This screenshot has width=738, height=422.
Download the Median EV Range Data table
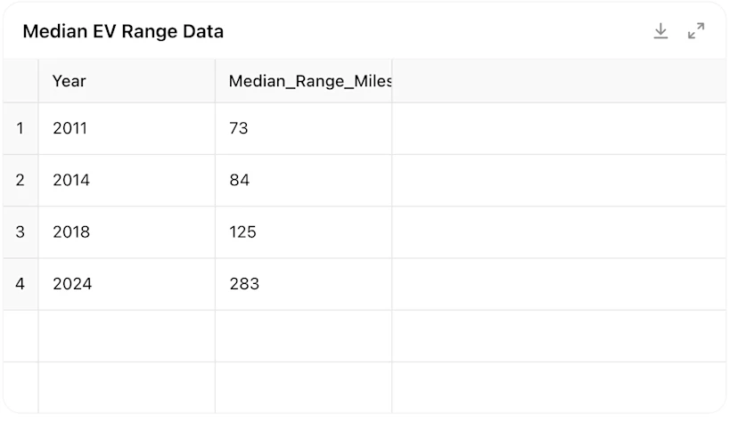(x=660, y=31)
